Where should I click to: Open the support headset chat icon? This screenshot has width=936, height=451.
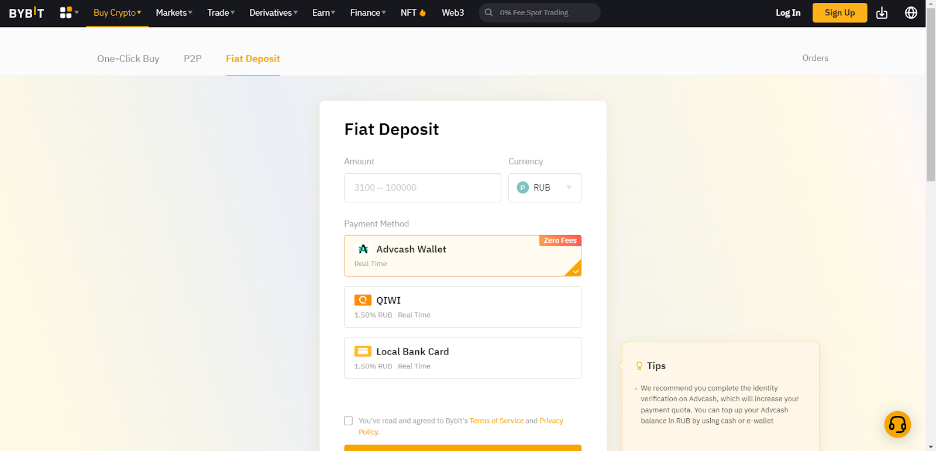point(897,424)
